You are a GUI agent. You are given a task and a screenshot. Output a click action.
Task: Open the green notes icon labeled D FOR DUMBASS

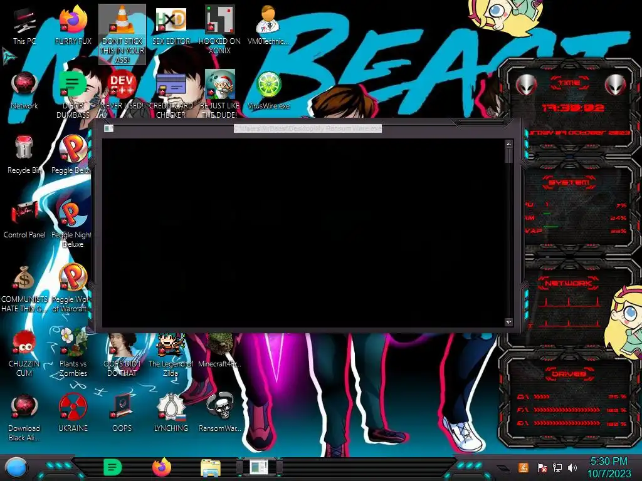point(73,95)
